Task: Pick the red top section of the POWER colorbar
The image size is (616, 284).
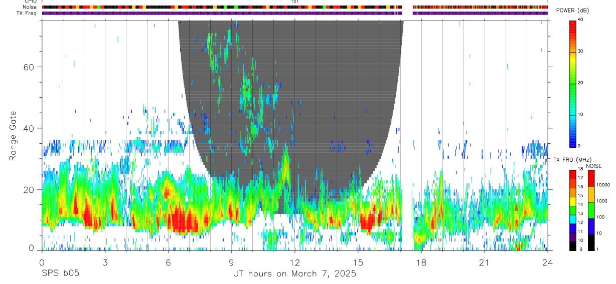Action: point(573,28)
